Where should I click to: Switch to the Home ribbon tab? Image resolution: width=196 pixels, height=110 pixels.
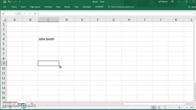pyautogui.click(x=14, y=7)
